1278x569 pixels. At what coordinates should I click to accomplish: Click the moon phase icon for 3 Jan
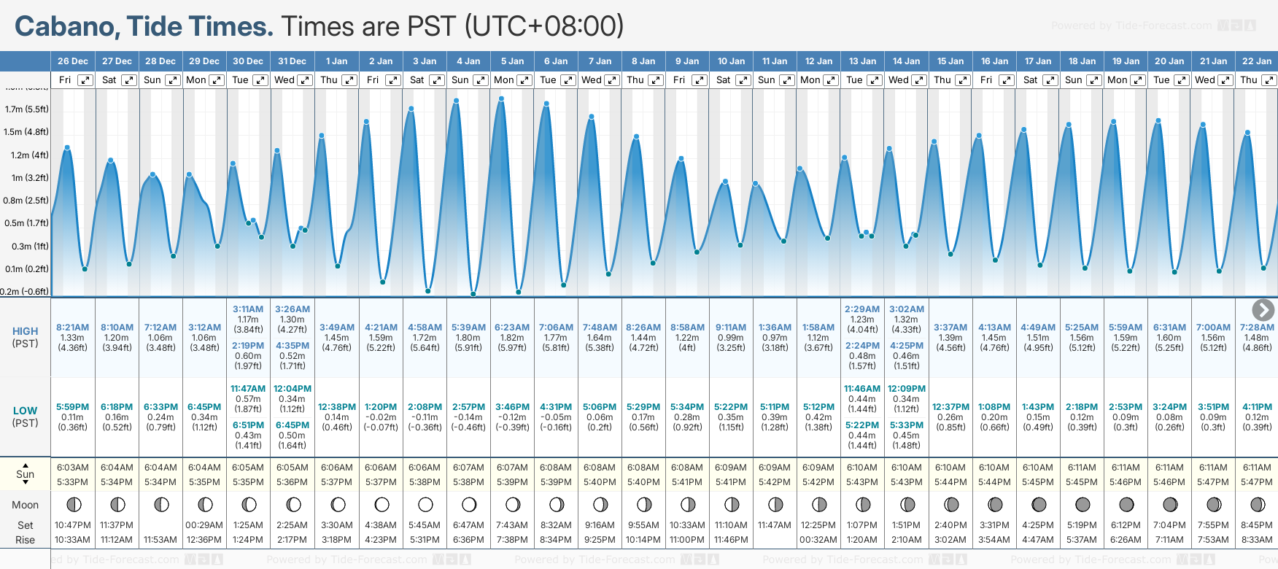click(x=425, y=505)
